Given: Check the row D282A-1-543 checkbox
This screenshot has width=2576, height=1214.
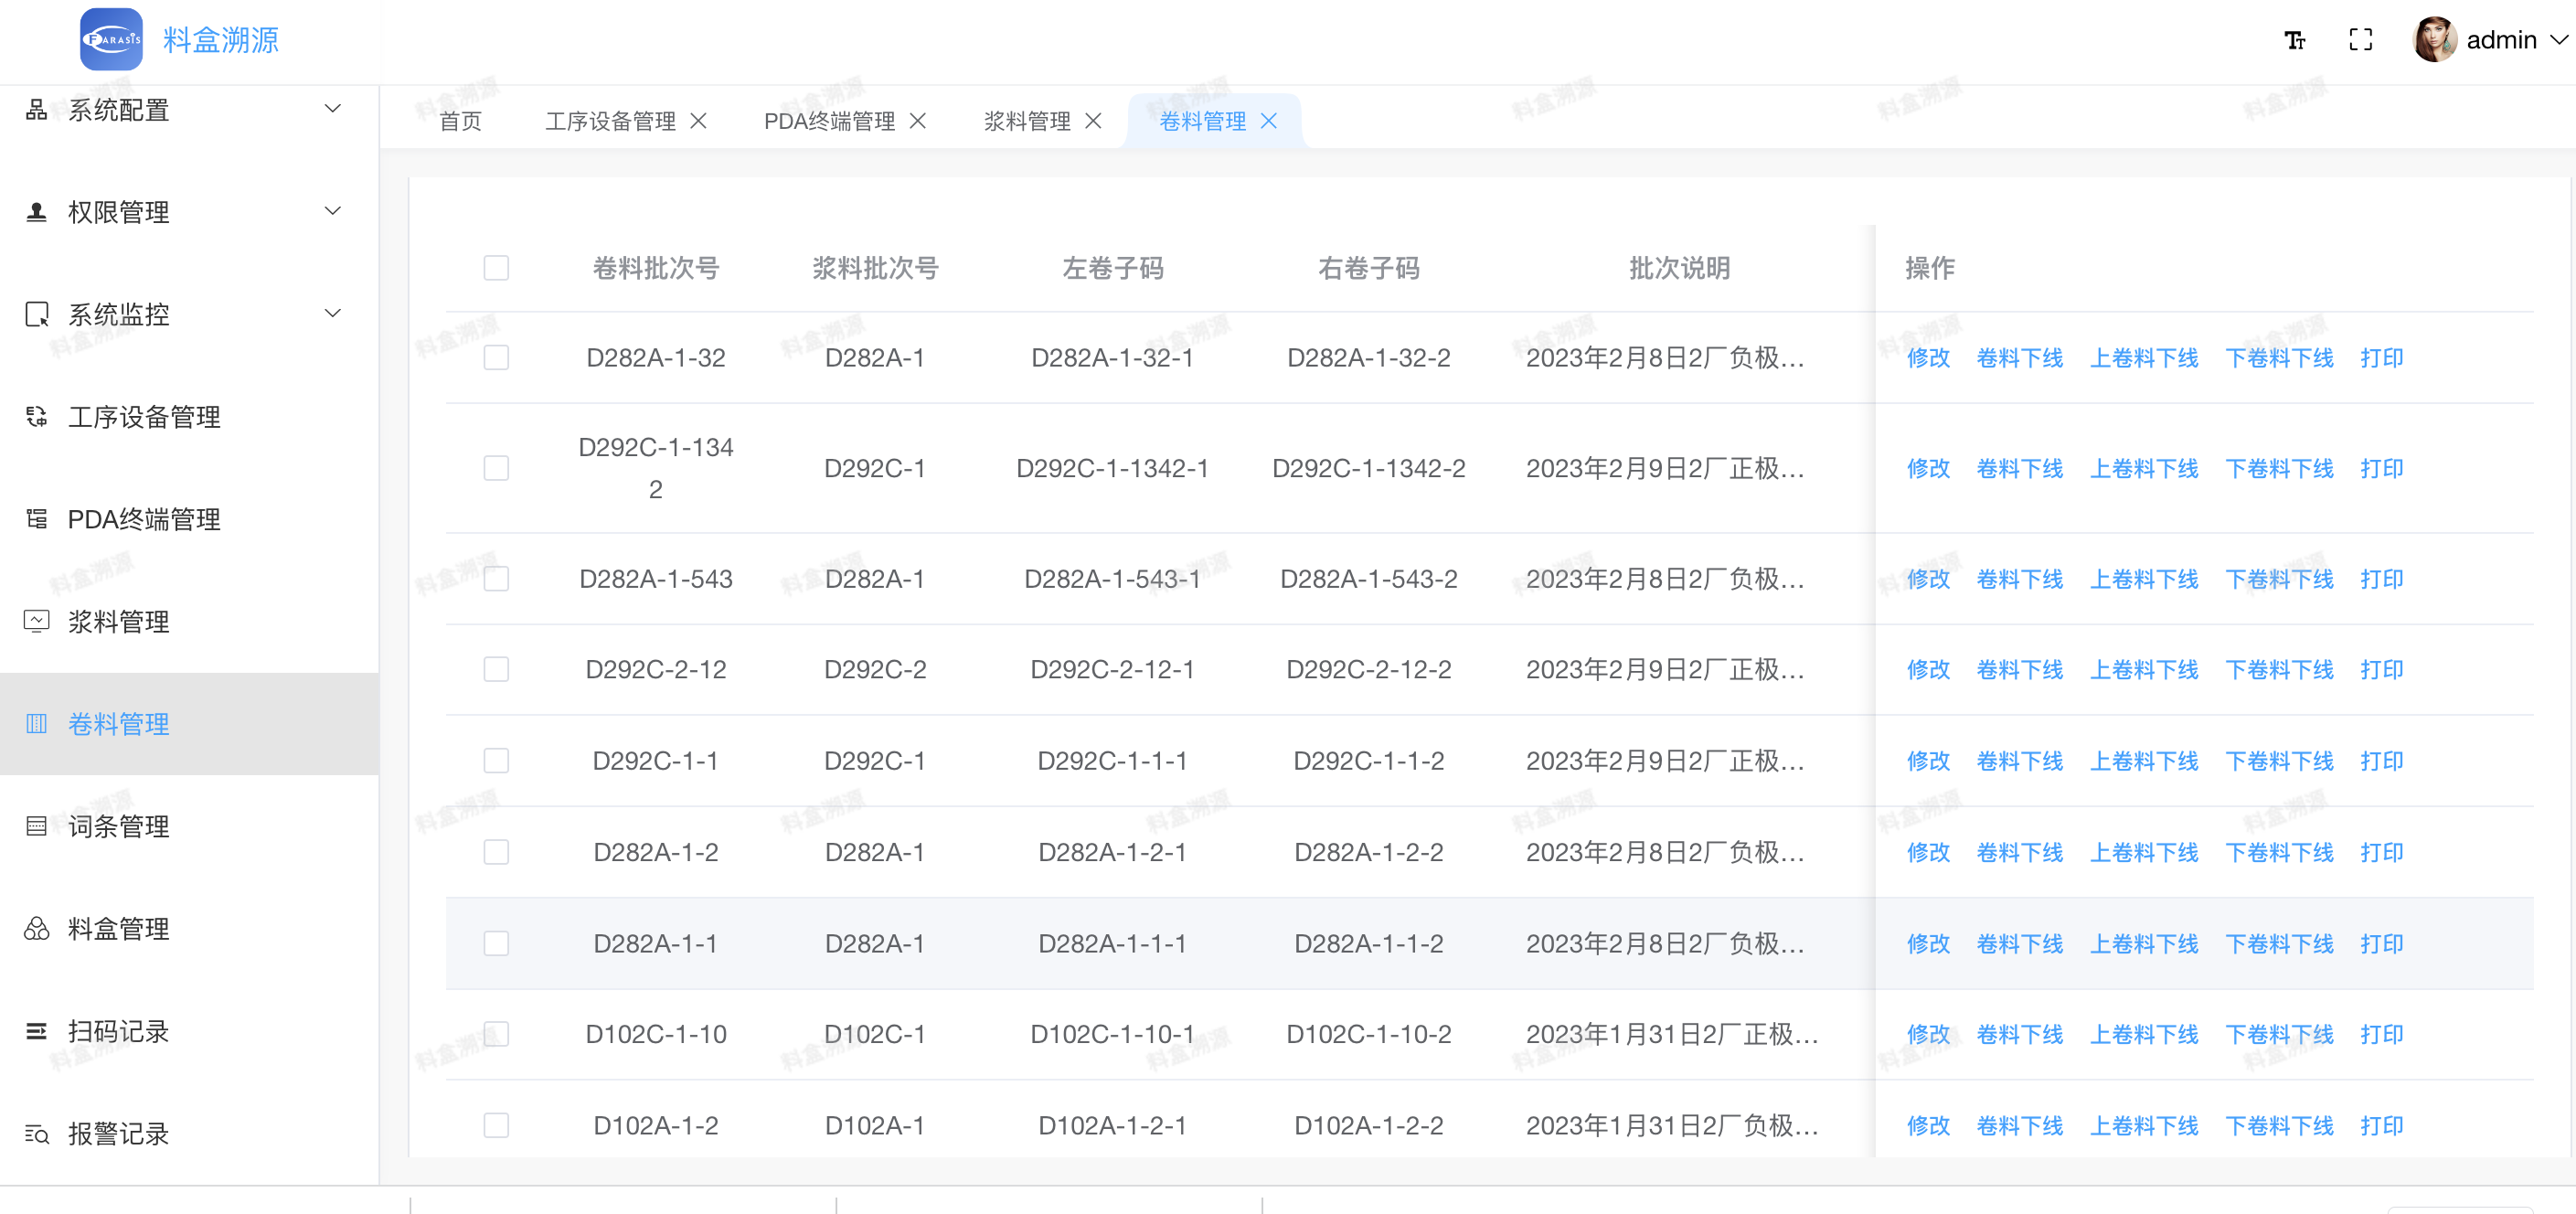Looking at the screenshot, I should 496,579.
